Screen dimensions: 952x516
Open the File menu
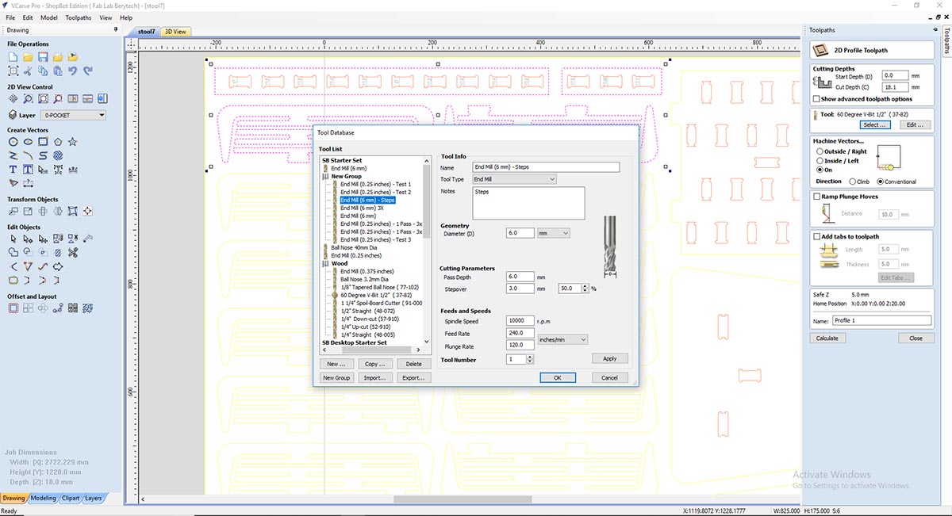click(x=10, y=17)
